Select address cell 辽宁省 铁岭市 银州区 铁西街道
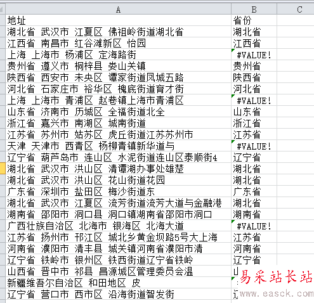The width and height of the screenshot is (314, 303). tap(118, 260)
